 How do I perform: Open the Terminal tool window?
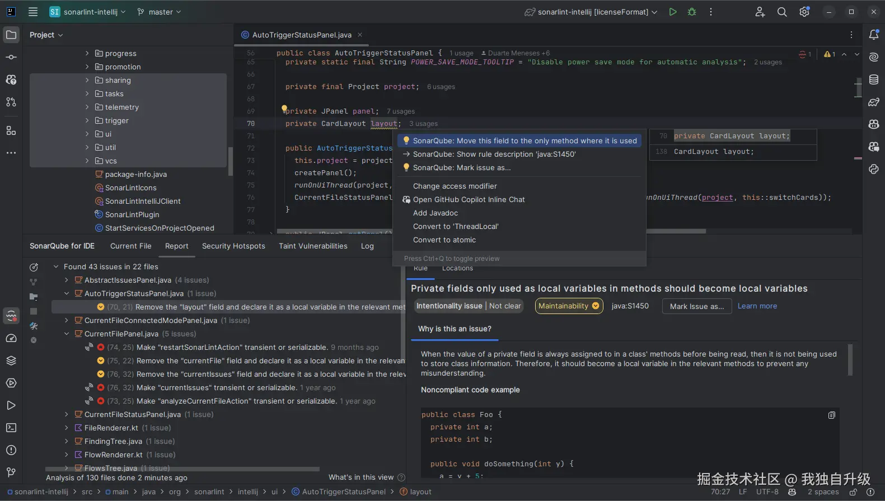click(x=11, y=428)
